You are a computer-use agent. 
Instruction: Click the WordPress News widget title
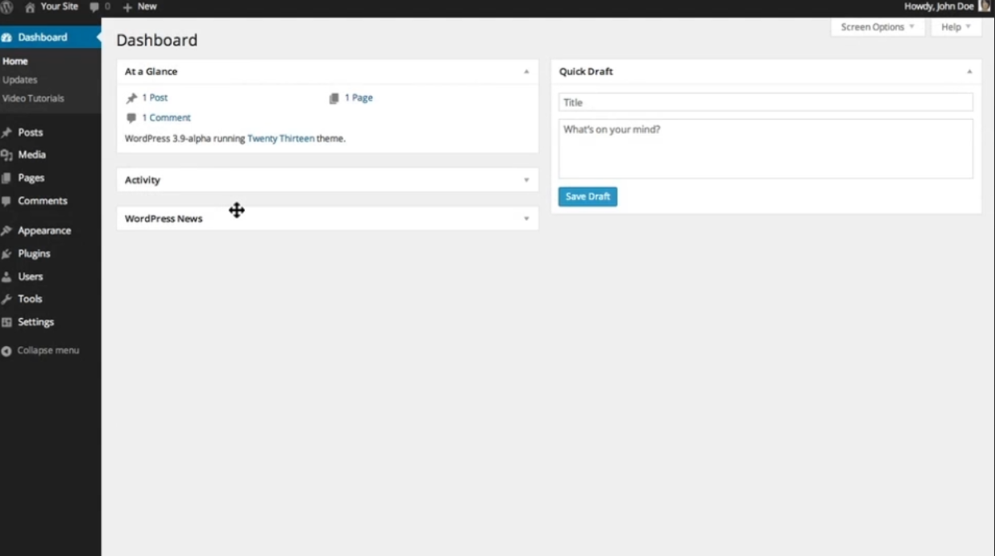tap(163, 219)
